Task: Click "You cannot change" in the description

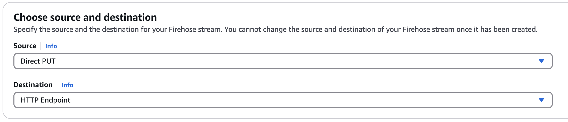Action: [x=255, y=29]
